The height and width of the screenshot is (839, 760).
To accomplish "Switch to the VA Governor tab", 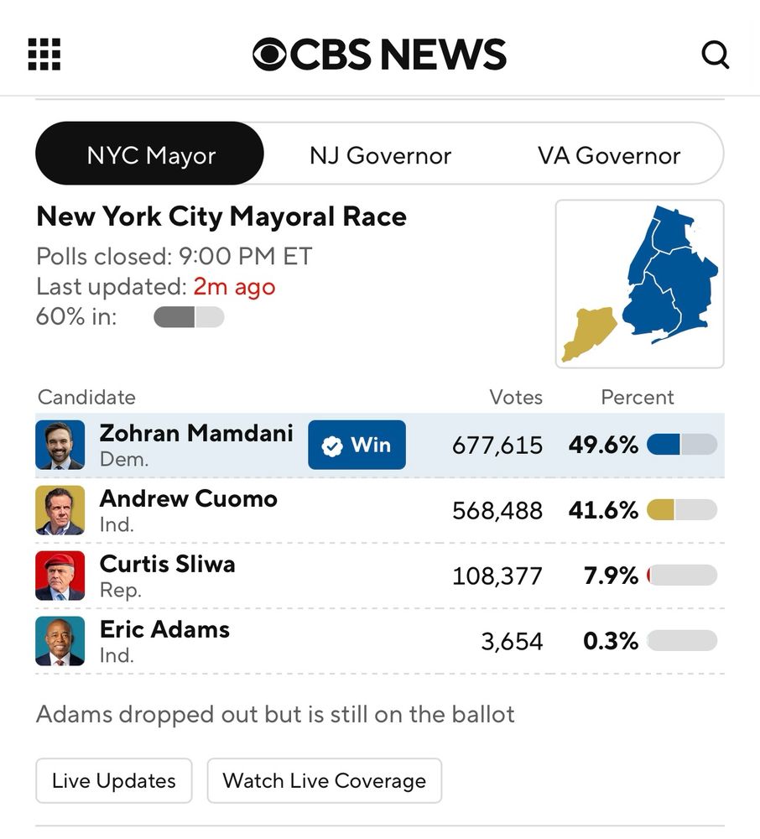I will click(x=609, y=155).
